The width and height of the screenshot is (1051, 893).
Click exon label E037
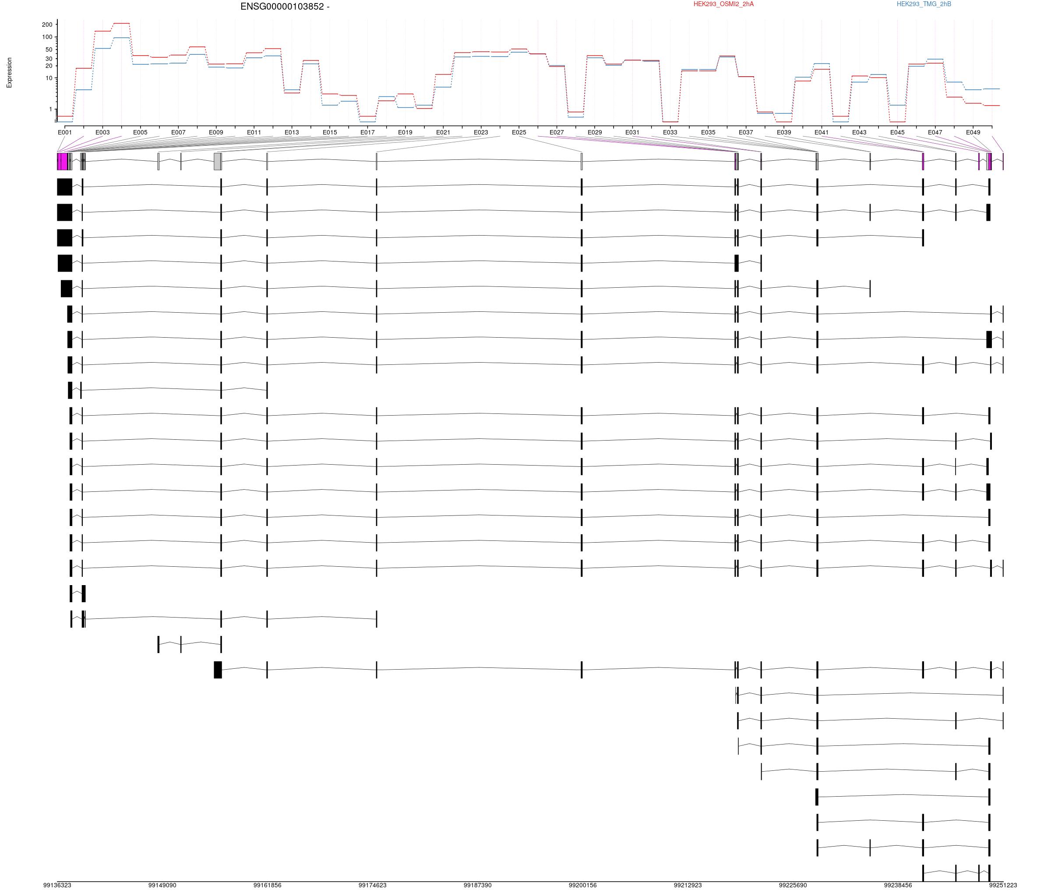pos(746,133)
